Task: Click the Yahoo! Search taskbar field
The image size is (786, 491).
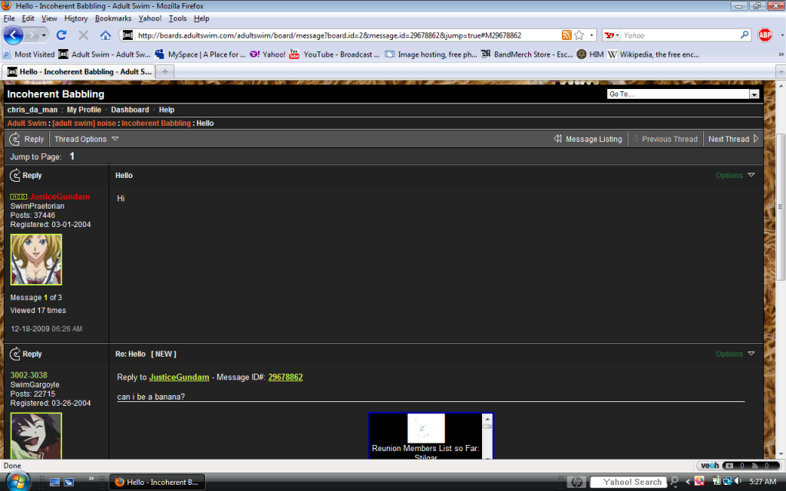Action: click(x=629, y=482)
